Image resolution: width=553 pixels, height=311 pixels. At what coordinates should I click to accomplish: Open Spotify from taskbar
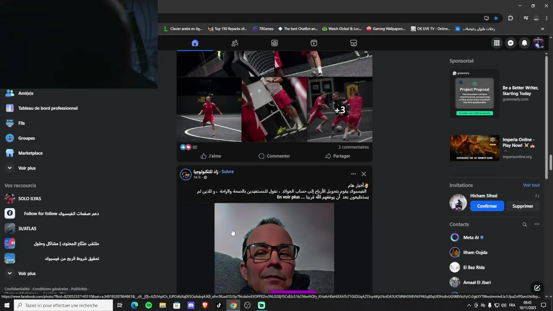[149, 305]
